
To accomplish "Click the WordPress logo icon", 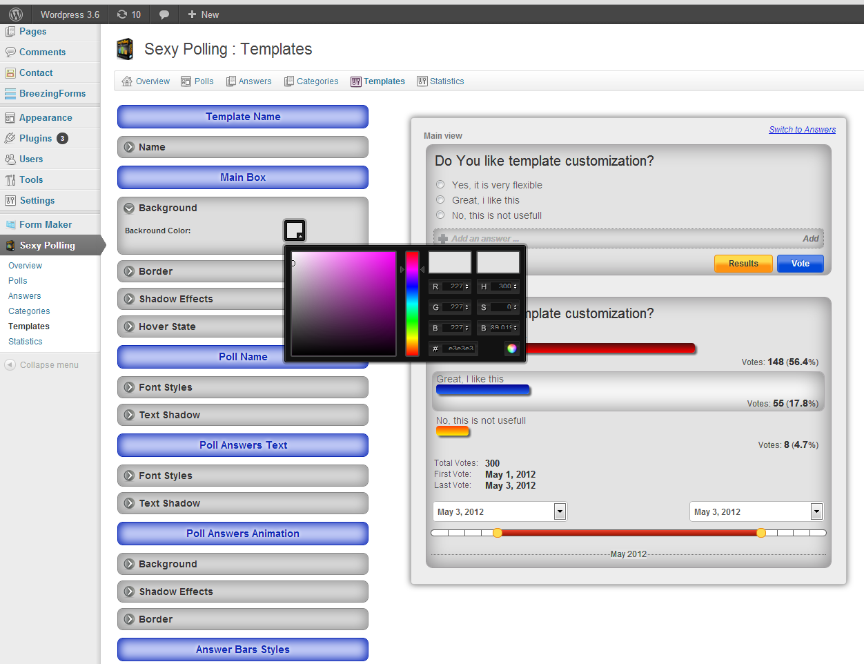I will (16, 14).
